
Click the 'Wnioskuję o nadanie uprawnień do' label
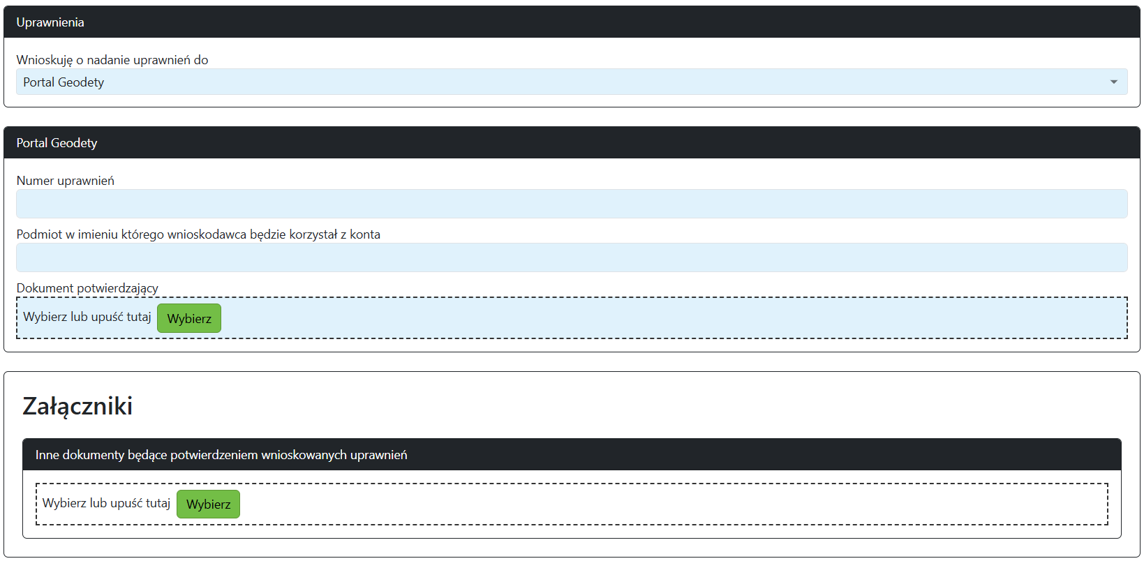[x=112, y=60]
